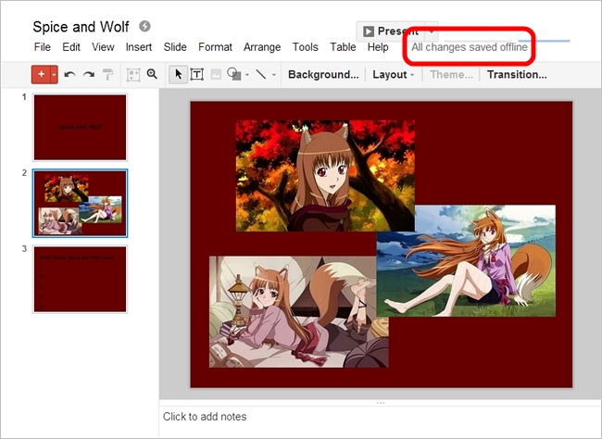The width and height of the screenshot is (602, 439).
Task: Click the zoom to fit icon
Action: pyautogui.click(x=132, y=74)
